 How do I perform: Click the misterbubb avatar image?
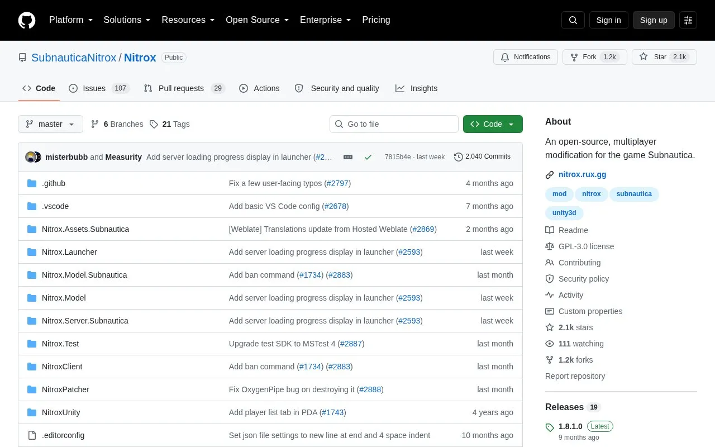click(31, 157)
